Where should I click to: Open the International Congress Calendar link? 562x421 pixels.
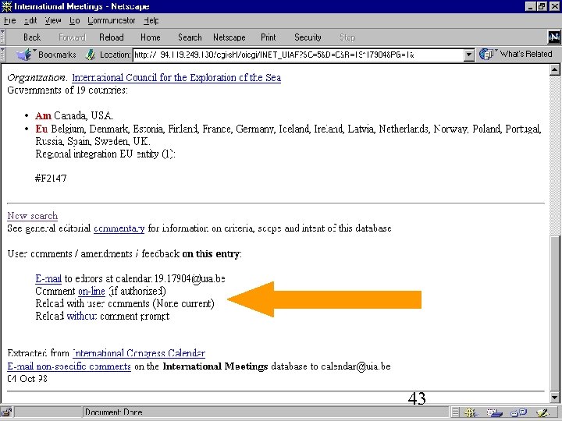[x=139, y=353]
